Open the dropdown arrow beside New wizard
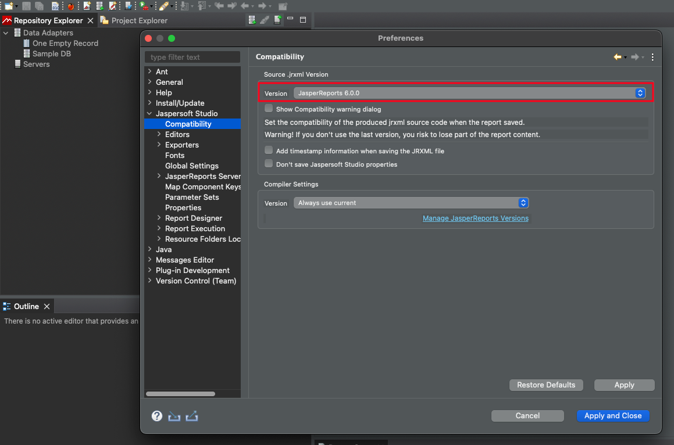Viewport: 674px width, 445px height. click(x=16, y=6)
